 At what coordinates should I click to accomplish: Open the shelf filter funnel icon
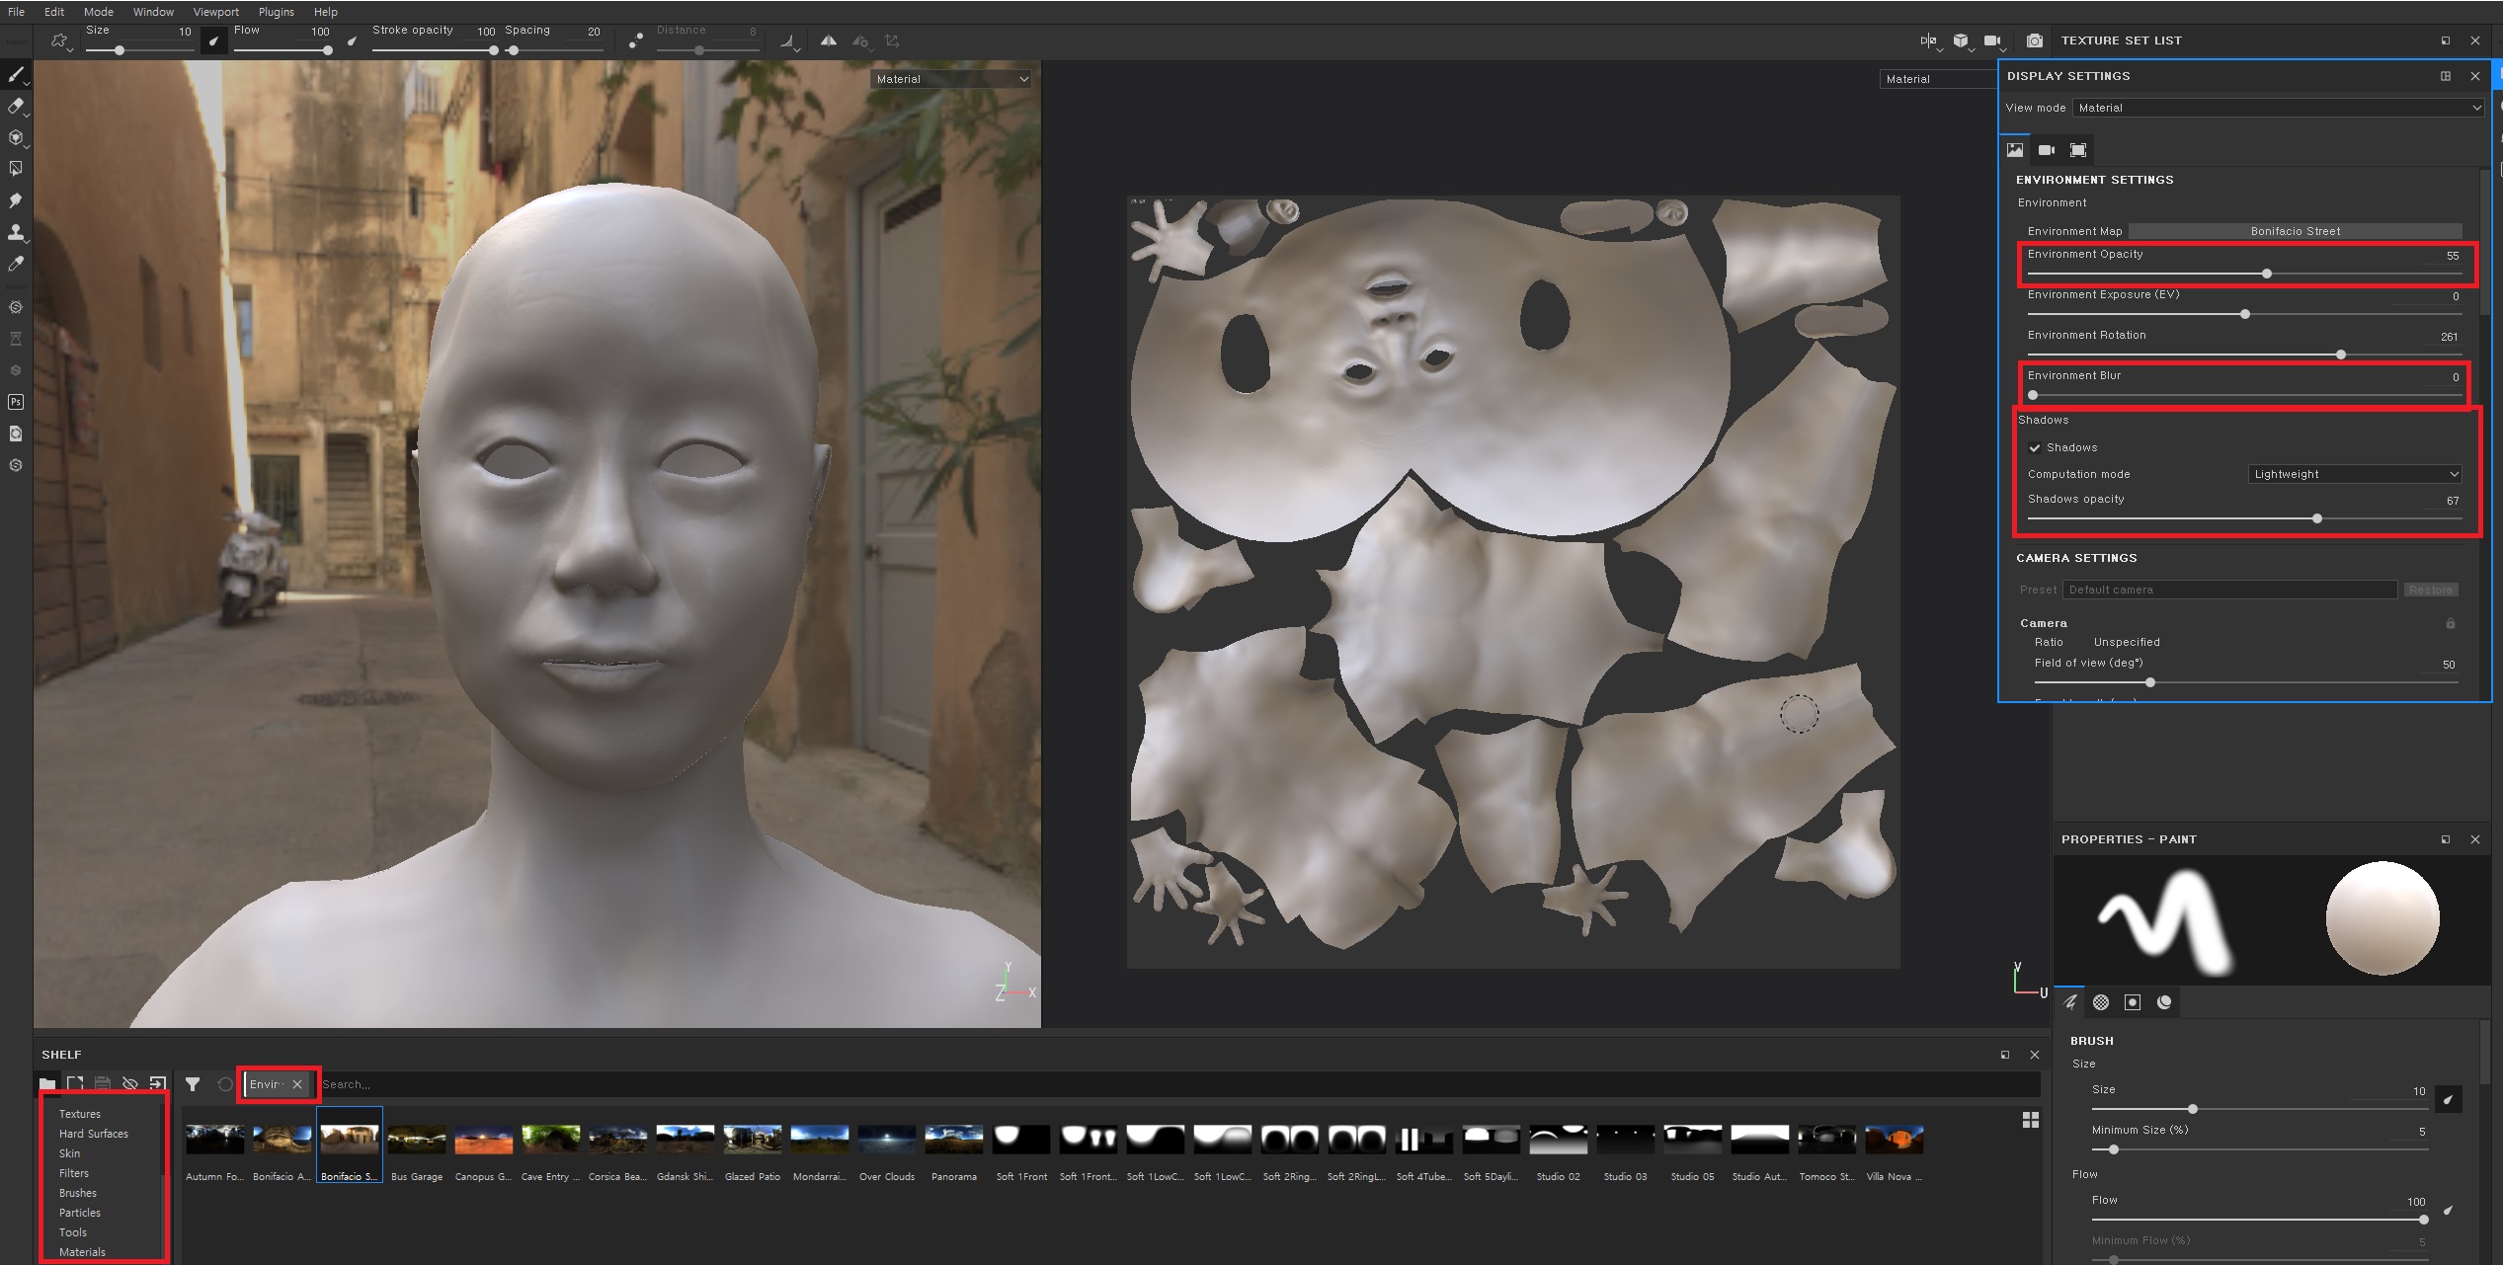click(x=193, y=1084)
